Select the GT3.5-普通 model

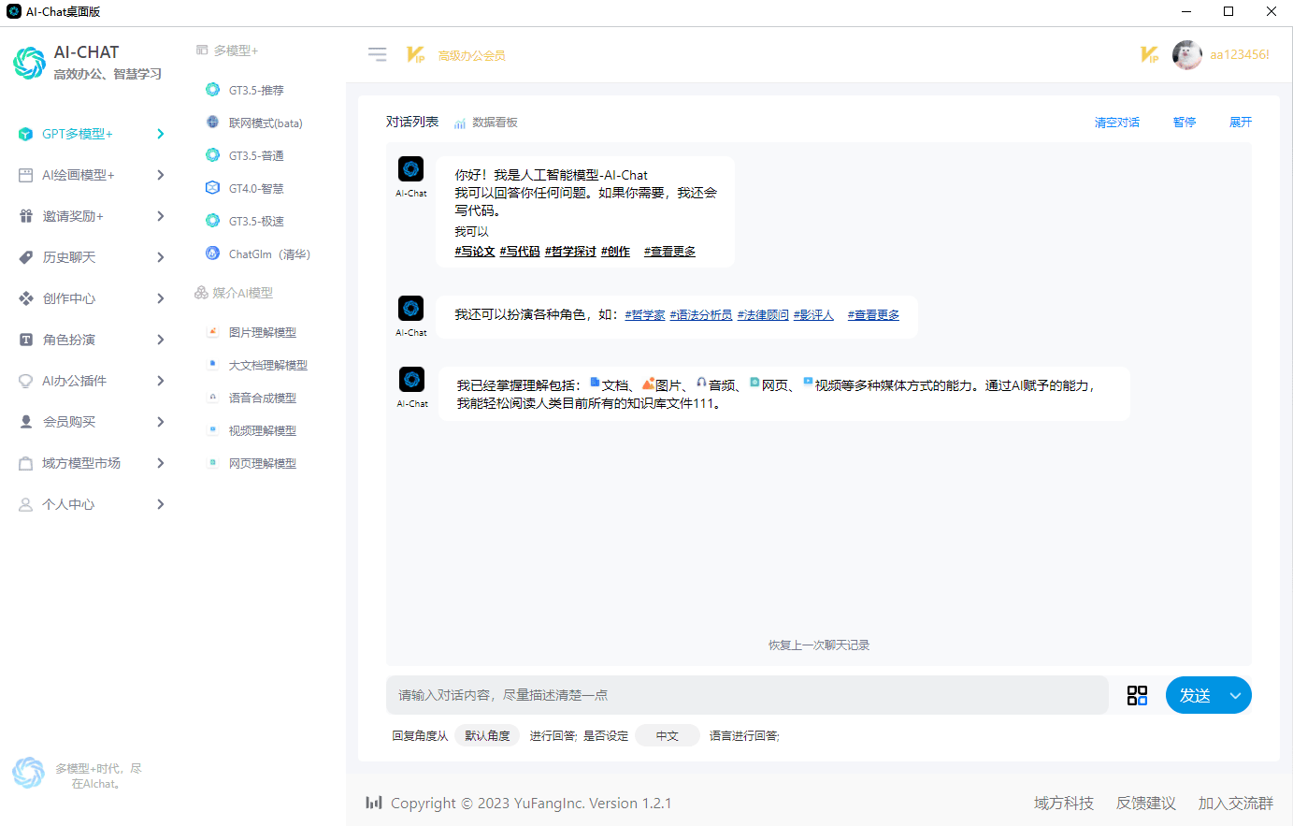click(256, 155)
